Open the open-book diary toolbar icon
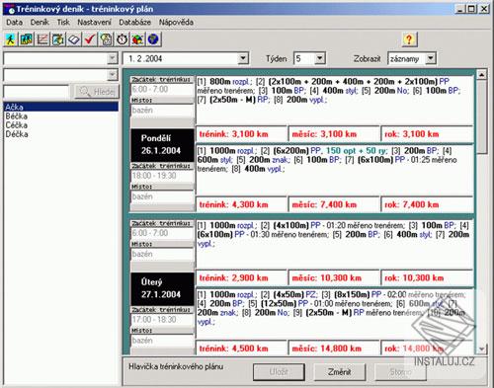Viewport: 494px width, 388px height. click(x=74, y=39)
